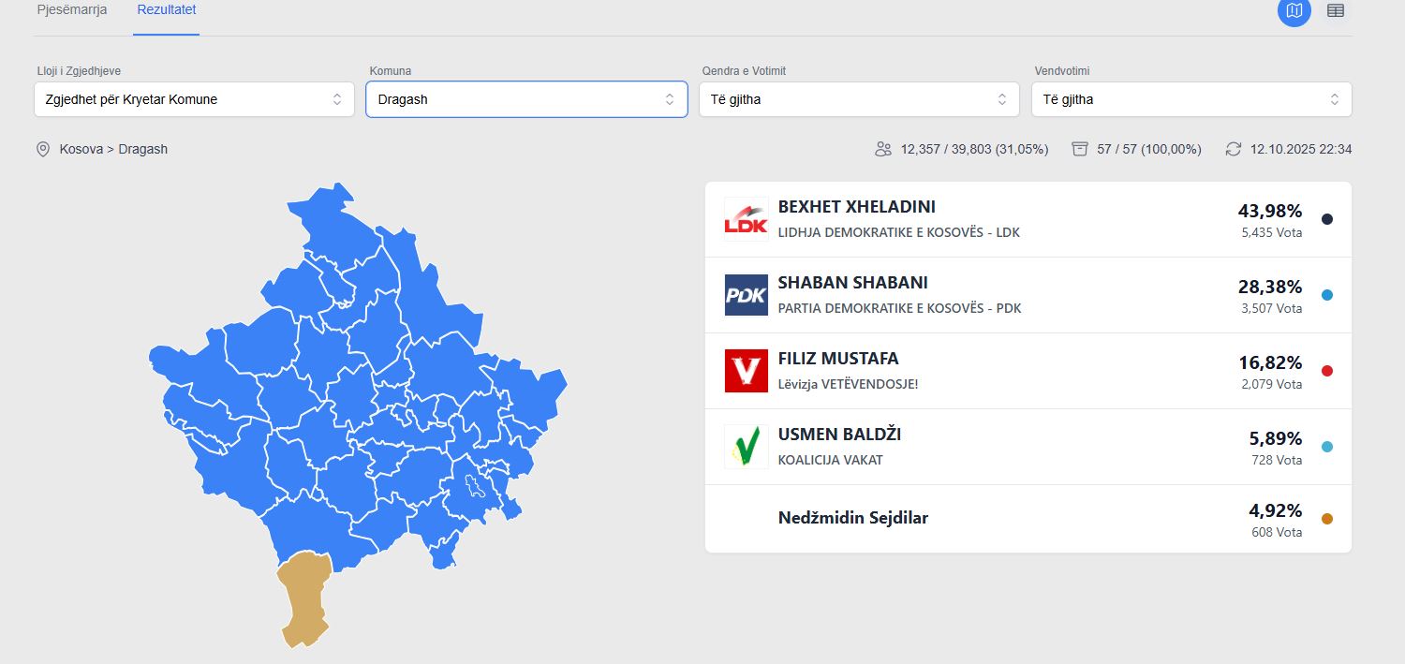Open the Komuna dropdown showing Dragash

tap(526, 99)
